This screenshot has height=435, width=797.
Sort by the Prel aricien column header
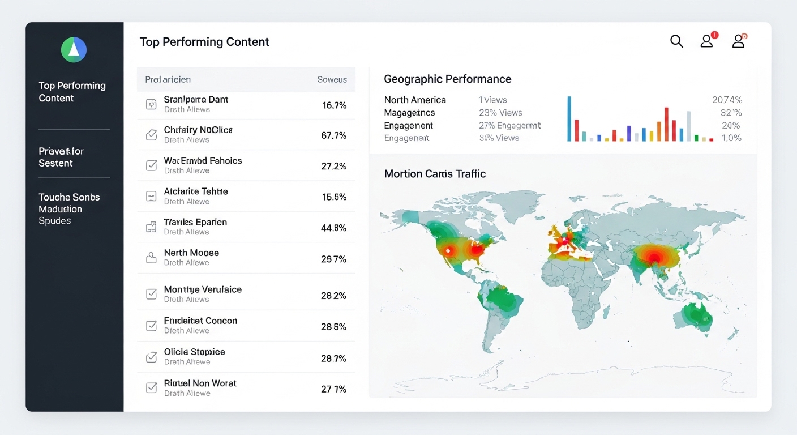(168, 79)
